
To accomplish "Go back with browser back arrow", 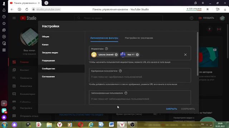I will point(12,10).
